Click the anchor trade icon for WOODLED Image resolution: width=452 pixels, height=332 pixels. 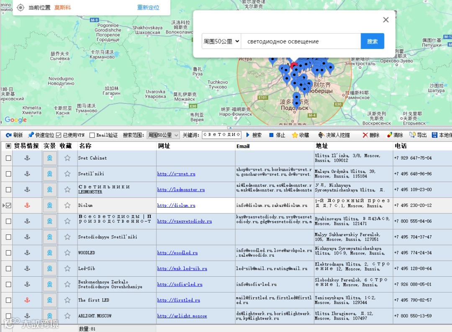click(27, 253)
